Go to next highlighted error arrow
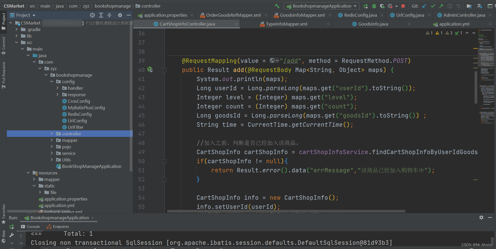Screen dimensions: 496x249 (474, 33)
